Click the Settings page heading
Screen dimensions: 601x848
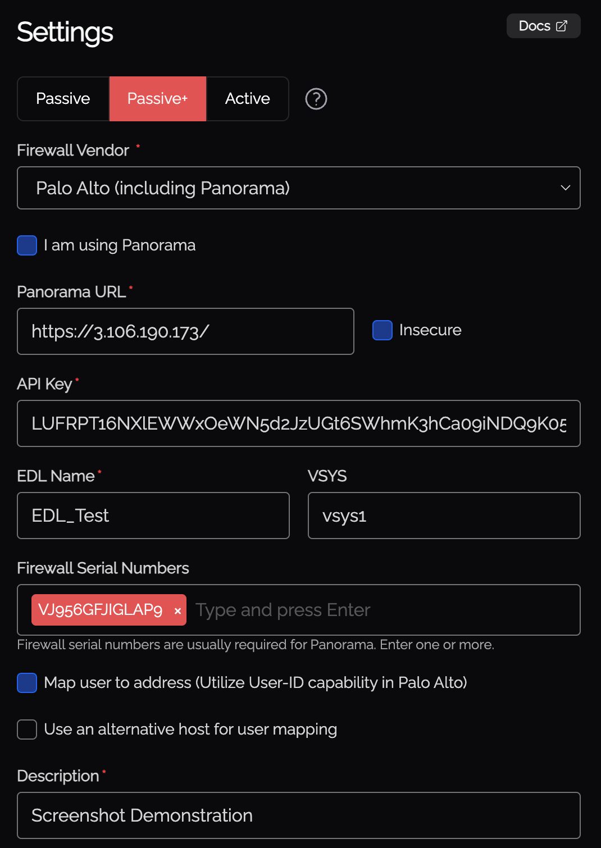pos(65,33)
